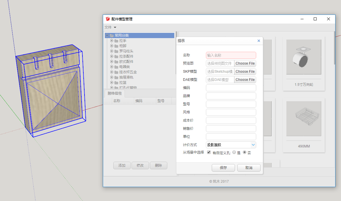This screenshot has width=341, height=201.
Task: Click the 名称 input field
Action: pos(231,55)
